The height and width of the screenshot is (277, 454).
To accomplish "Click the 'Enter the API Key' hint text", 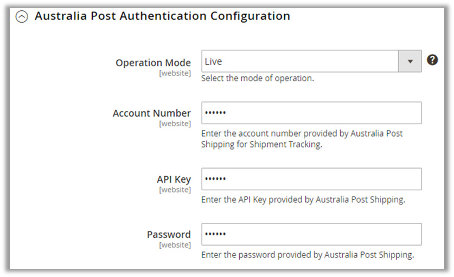I will 303,199.
